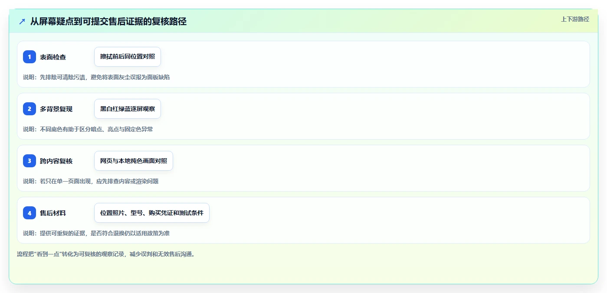Select the 黑白红绿蓝逐屏观察 chip
Screen dimensions: 607x293
pos(128,109)
